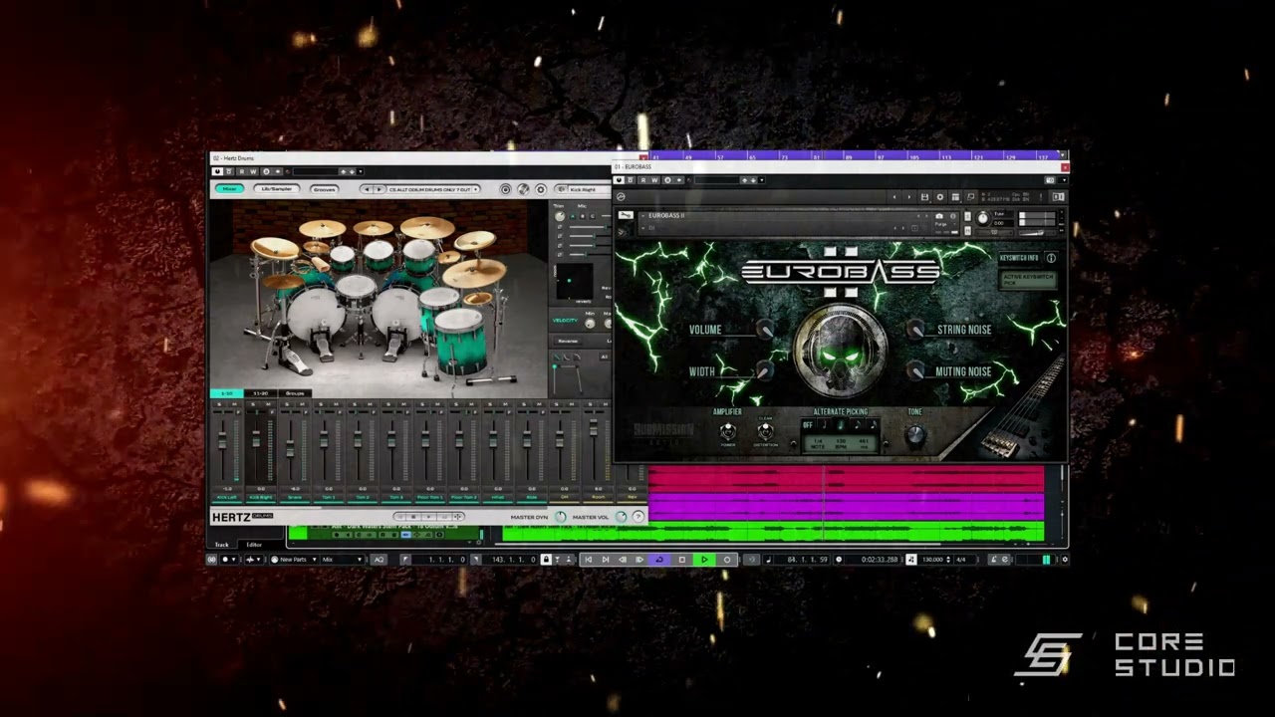Screen dimensions: 1275x717
Task: Select the first velocity curve icon in Hertz
Action: point(558,358)
